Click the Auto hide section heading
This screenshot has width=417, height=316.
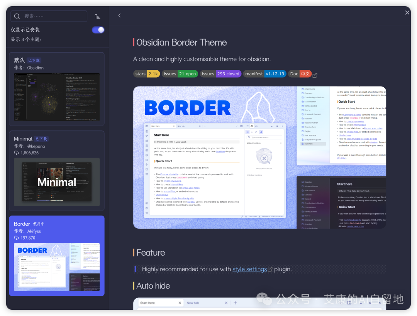153,286
